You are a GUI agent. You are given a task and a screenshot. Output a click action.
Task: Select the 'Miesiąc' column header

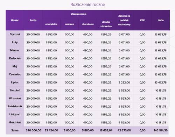(15, 20)
